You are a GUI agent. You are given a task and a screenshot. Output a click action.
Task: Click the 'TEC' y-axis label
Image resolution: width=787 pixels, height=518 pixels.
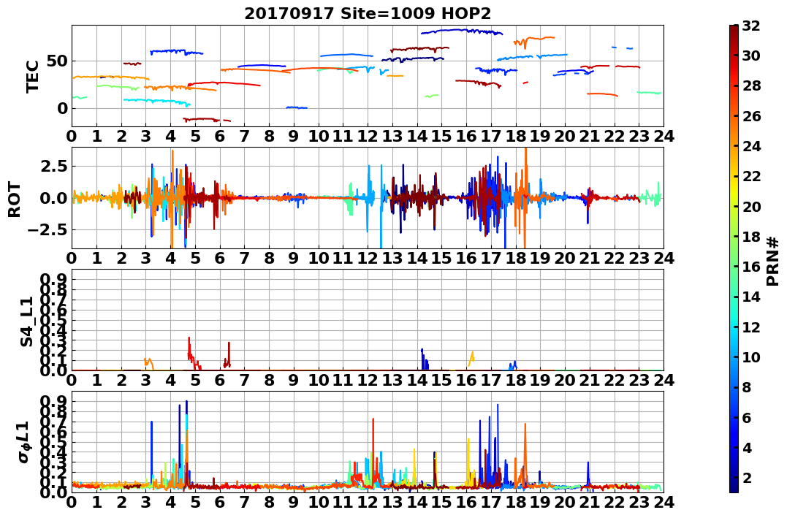(x=32, y=76)
